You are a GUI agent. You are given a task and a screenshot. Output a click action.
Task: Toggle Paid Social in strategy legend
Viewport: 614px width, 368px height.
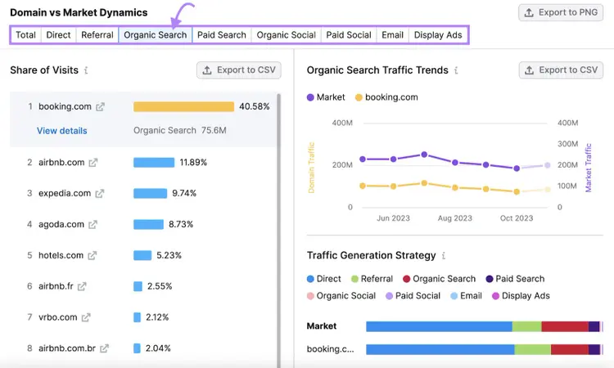pos(413,296)
